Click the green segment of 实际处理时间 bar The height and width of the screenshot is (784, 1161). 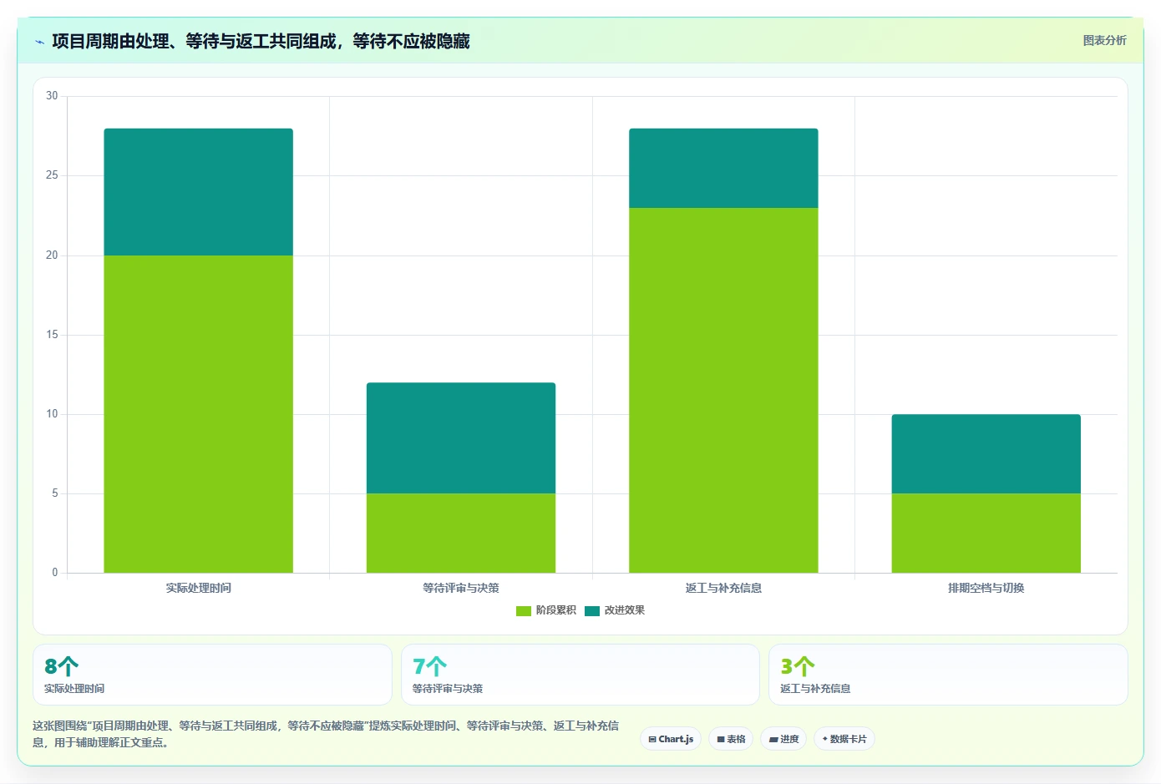coord(198,414)
